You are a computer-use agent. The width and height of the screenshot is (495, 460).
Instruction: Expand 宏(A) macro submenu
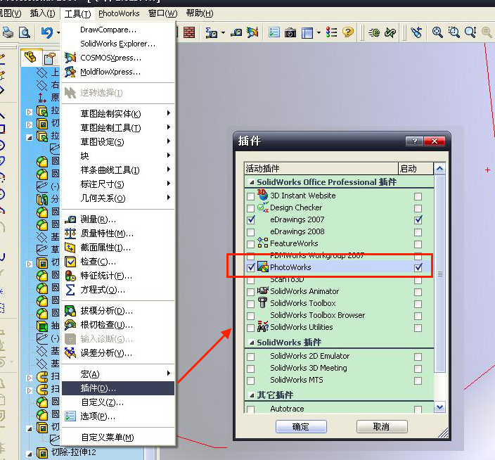[x=118, y=374]
